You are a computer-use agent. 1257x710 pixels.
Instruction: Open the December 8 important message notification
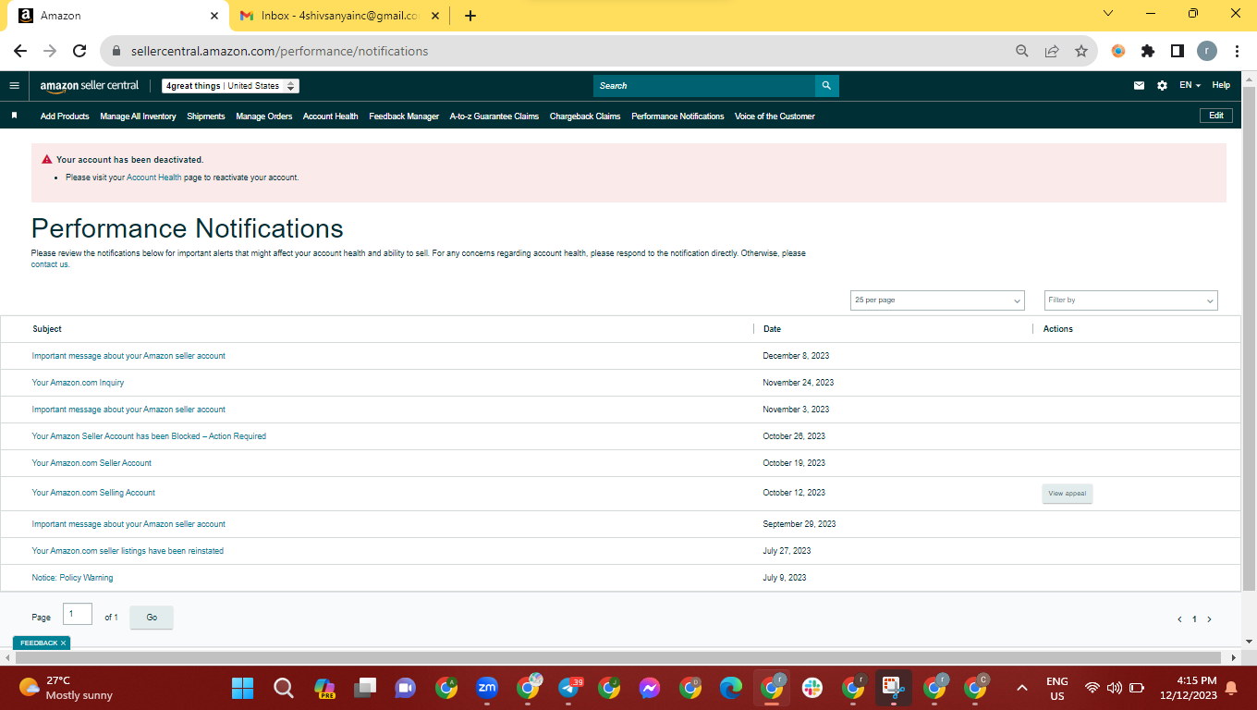[x=128, y=356]
